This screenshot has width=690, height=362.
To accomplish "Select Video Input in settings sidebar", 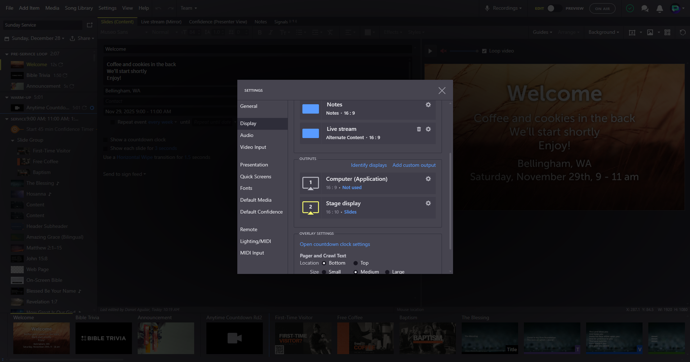I will point(262,147).
